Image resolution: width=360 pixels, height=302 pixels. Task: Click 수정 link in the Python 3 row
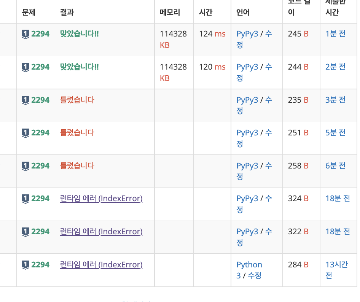click(254, 275)
